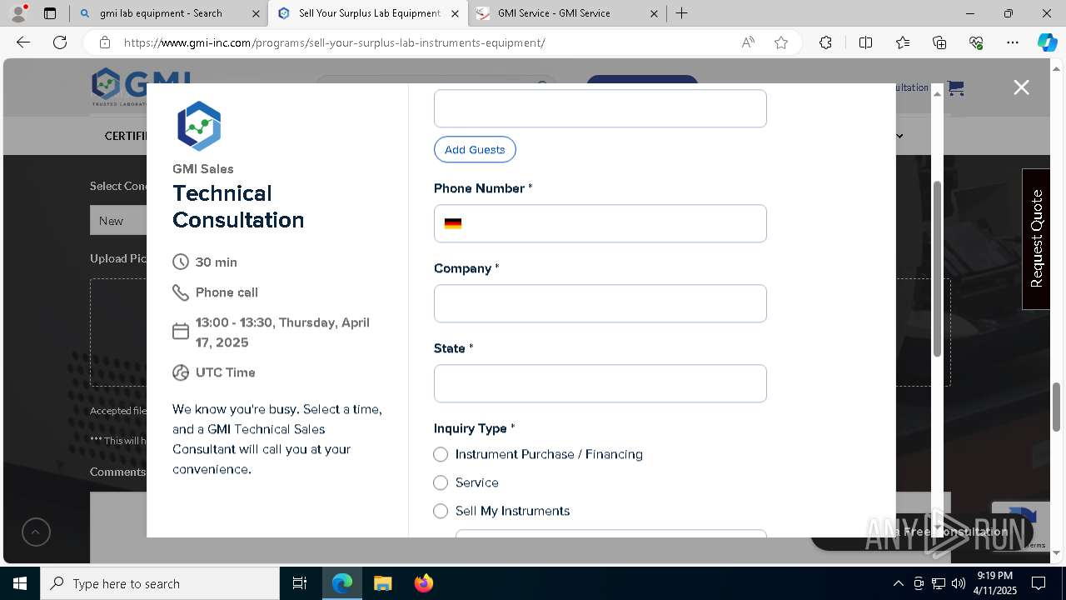
Task: View site information lock icon
Action: coord(104,42)
